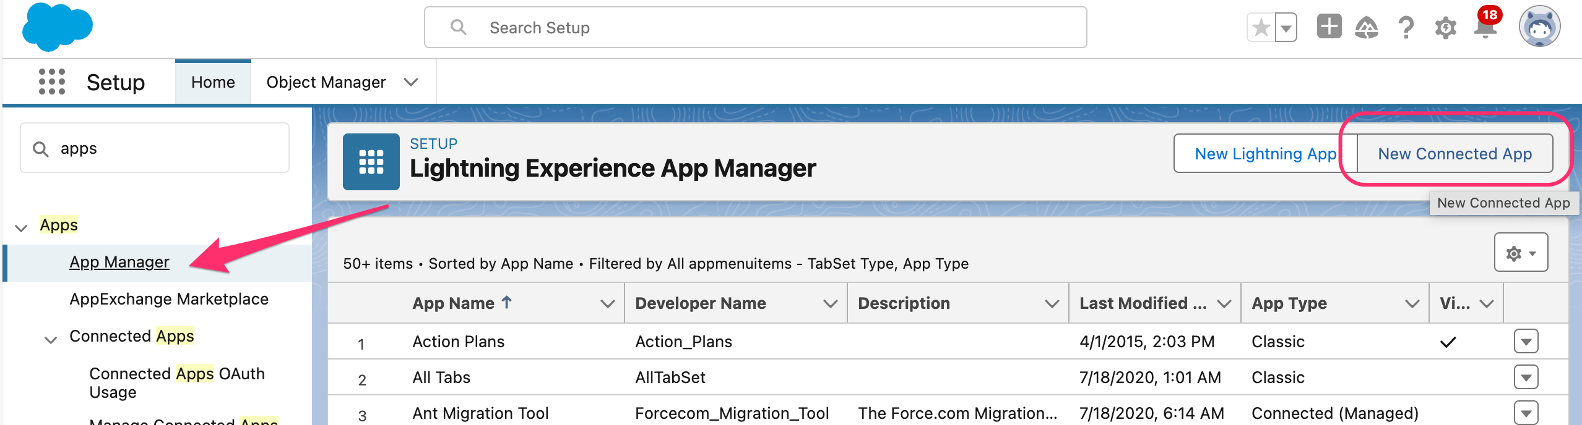Sort by the Developer Name column header
This screenshot has width=1582, height=425.
[x=701, y=303]
